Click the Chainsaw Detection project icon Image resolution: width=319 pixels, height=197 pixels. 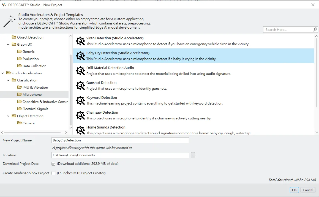point(80,115)
